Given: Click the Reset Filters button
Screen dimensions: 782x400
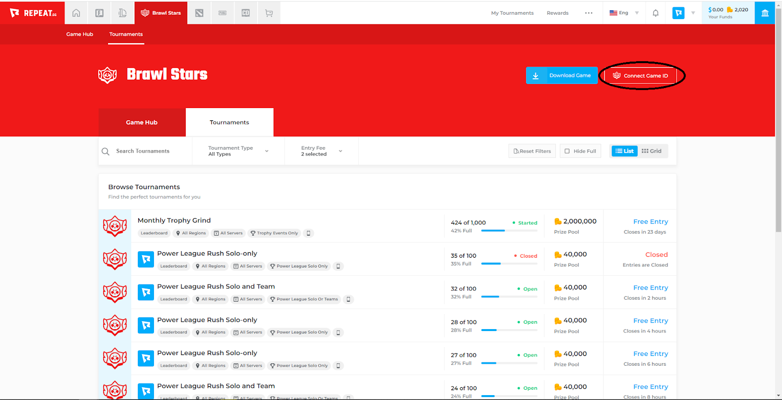Looking at the screenshot, I should [x=532, y=151].
